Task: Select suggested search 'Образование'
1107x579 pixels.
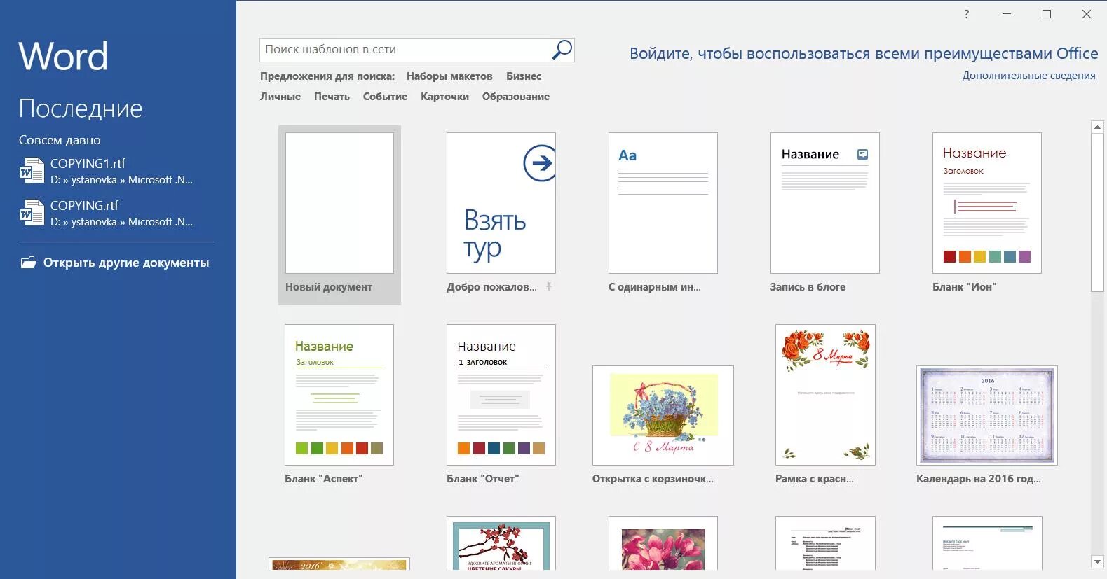Action: [x=516, y=97]
